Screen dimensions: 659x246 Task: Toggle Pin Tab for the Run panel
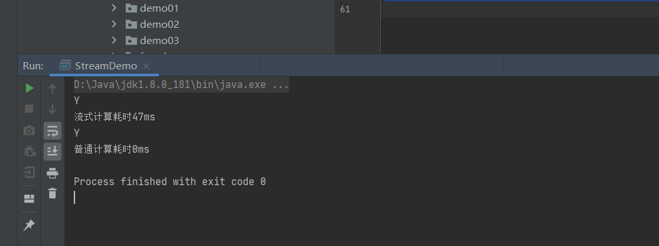(29, 225)
